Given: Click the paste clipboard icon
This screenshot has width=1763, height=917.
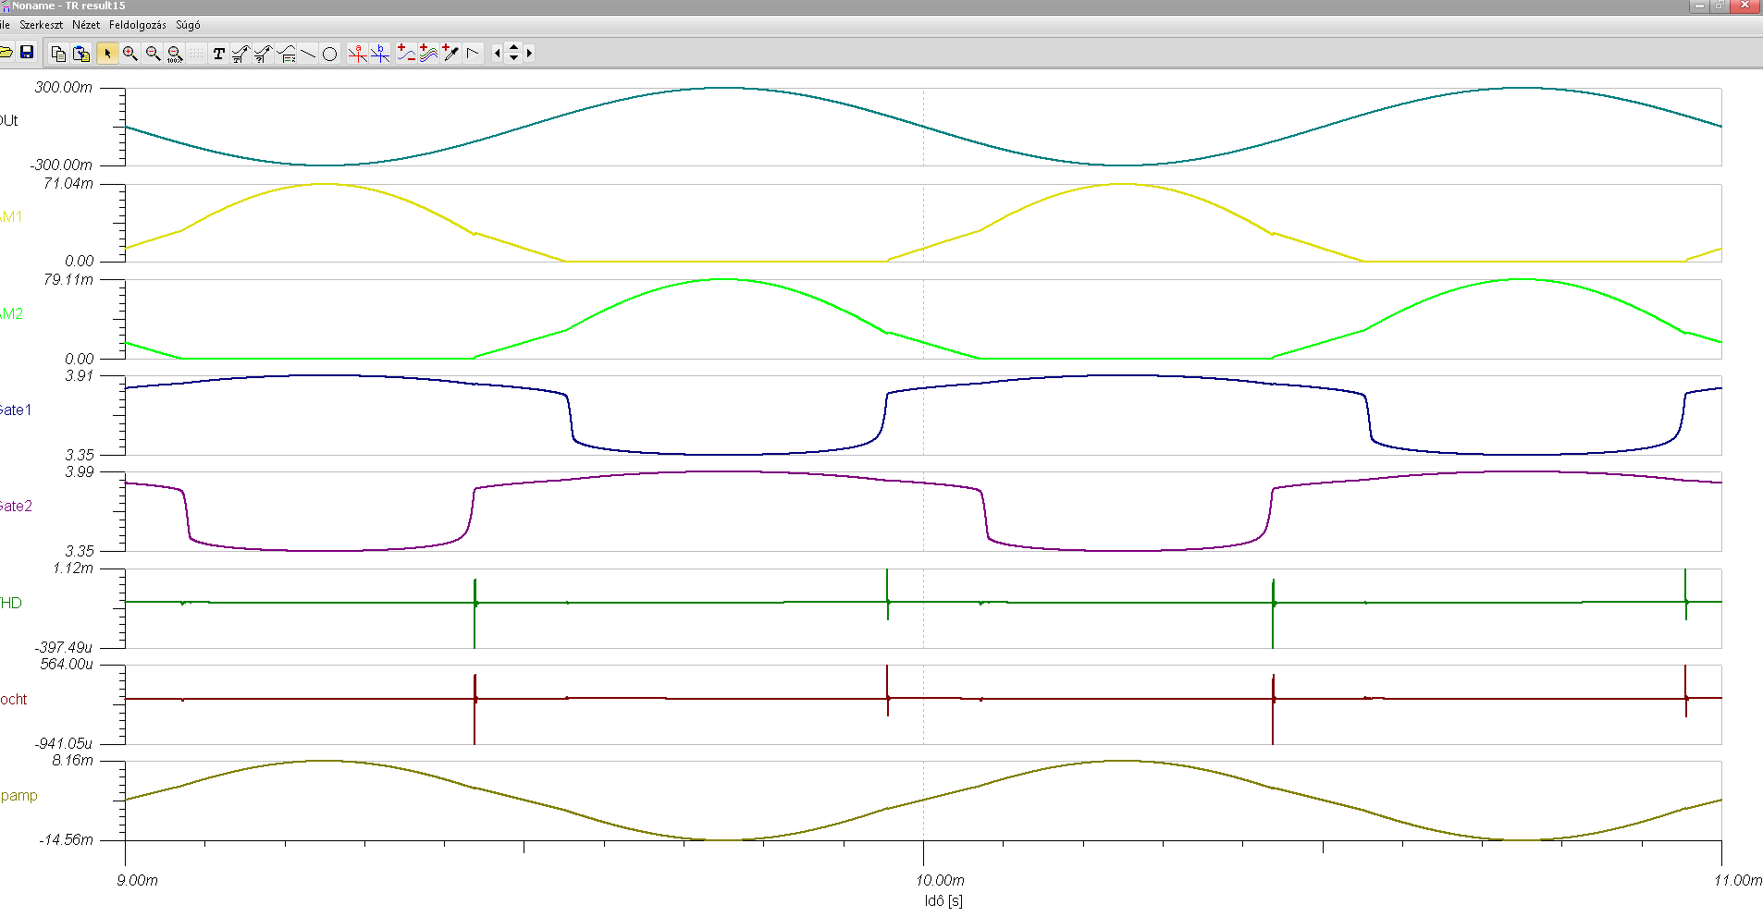Looking at the screenshot, I should 81,54.
